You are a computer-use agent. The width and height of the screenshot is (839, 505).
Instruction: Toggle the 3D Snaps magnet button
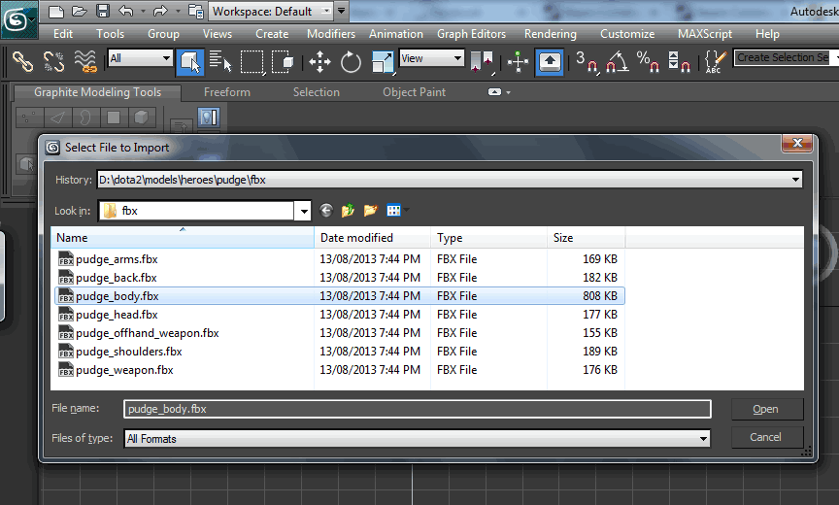tap(587, 62)
